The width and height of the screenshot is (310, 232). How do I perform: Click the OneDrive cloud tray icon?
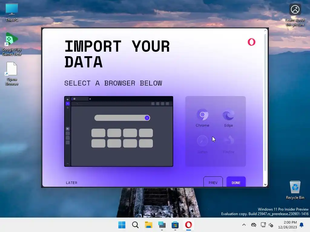coord(254,225)
